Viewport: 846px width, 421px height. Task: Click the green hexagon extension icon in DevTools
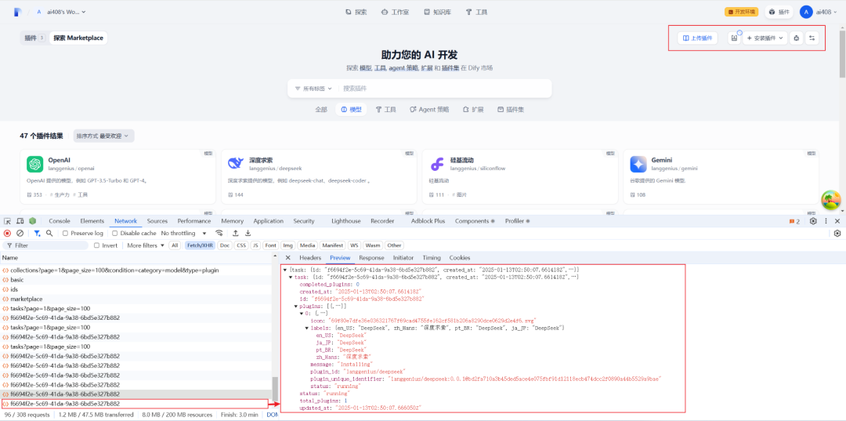pos(33,221)
